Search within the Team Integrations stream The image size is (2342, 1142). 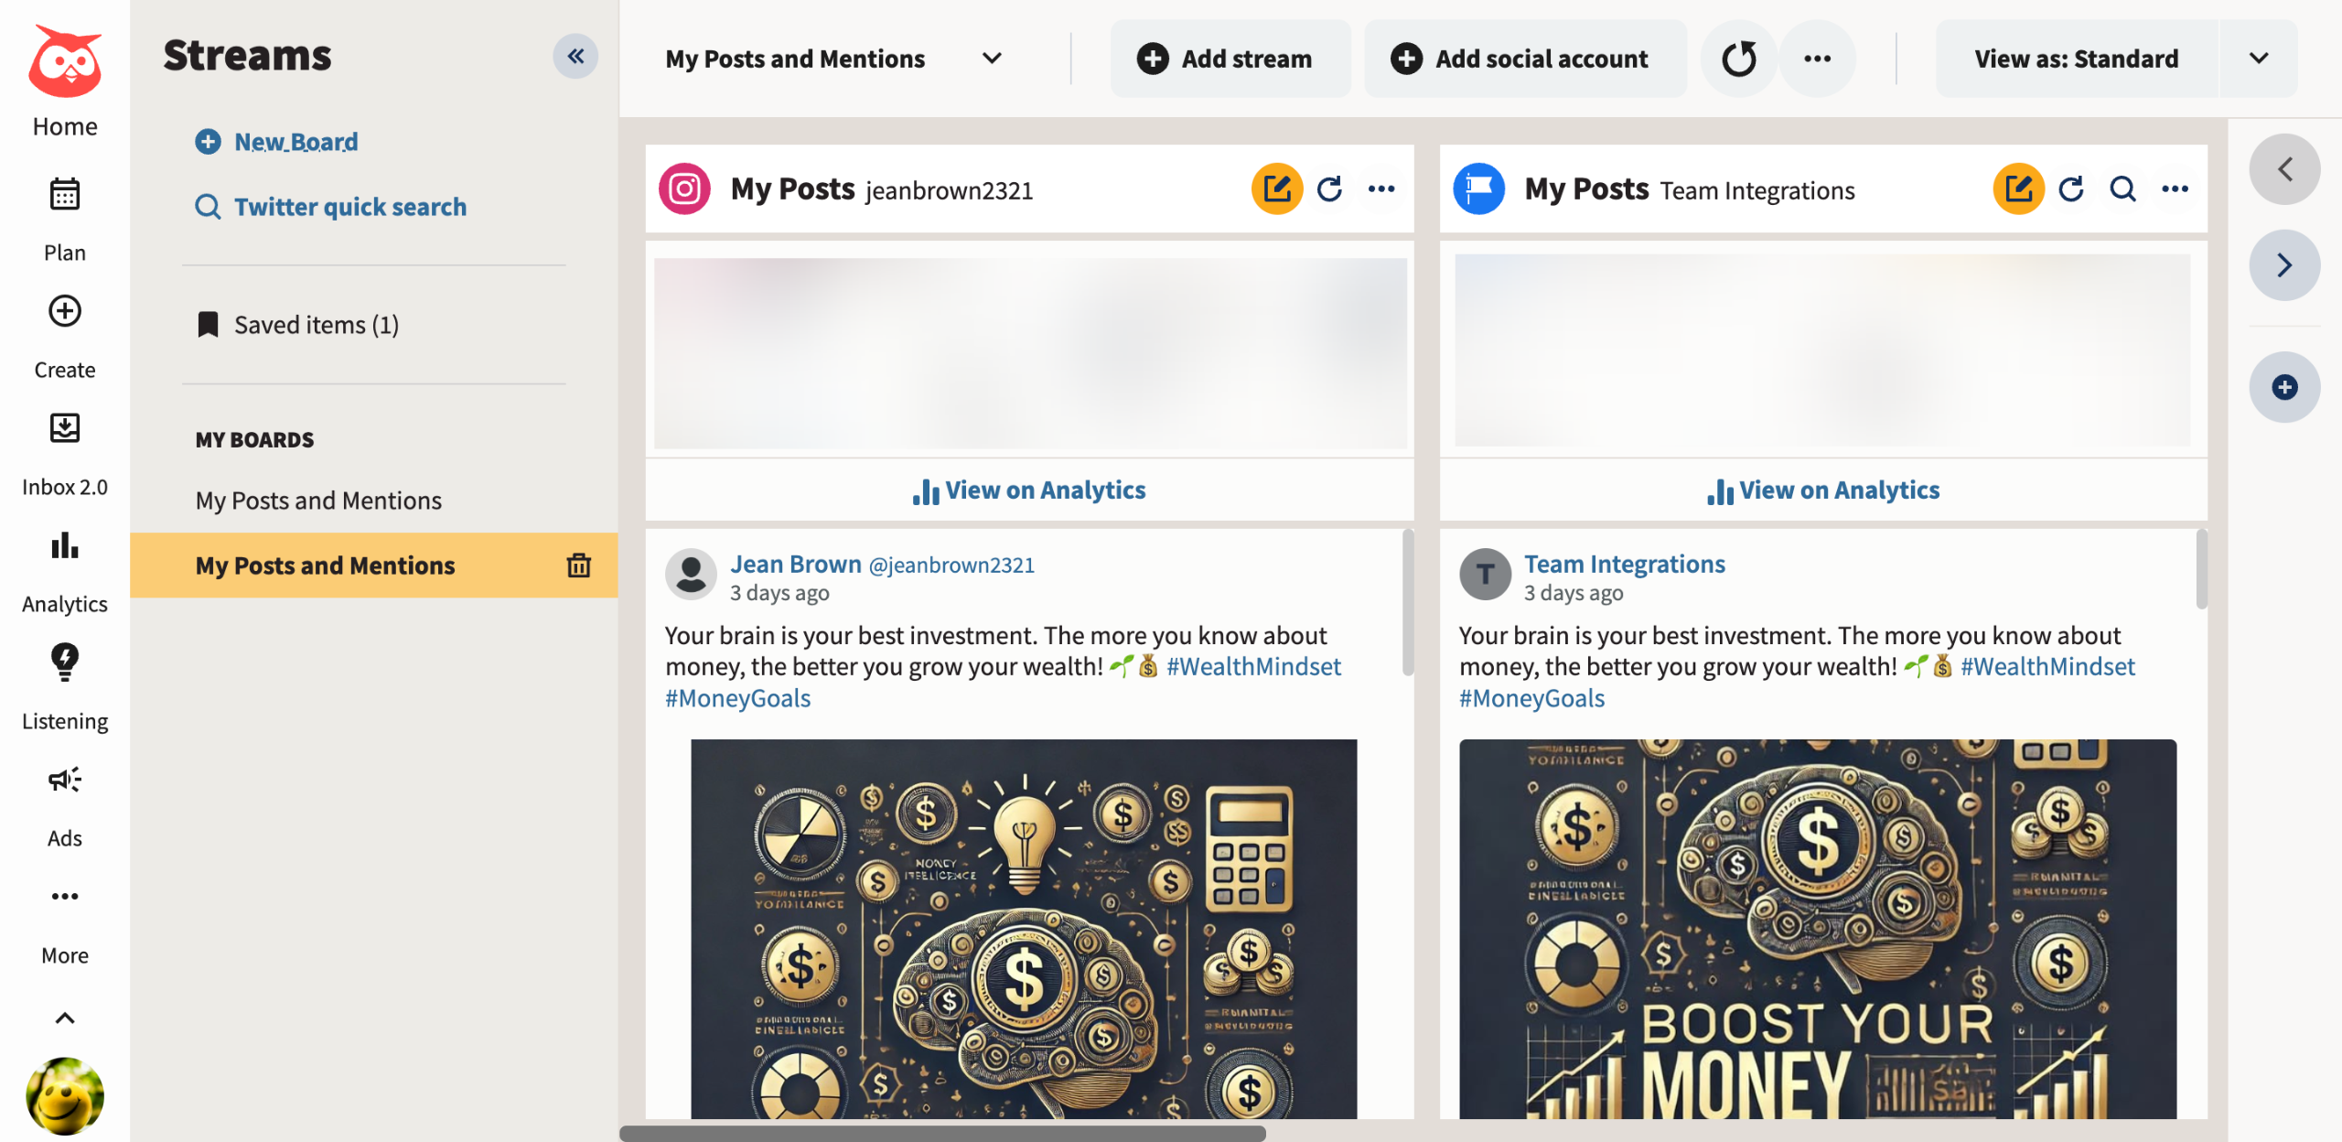pos(2123,189)
